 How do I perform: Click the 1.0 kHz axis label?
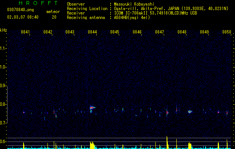(3, 67)
